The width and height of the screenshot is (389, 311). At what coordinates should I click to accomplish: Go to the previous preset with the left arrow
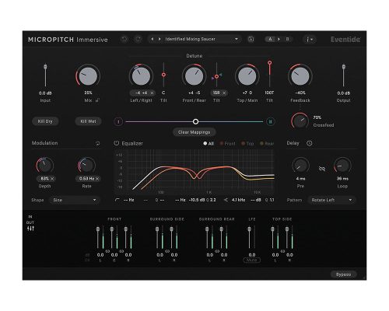point(152,39)
